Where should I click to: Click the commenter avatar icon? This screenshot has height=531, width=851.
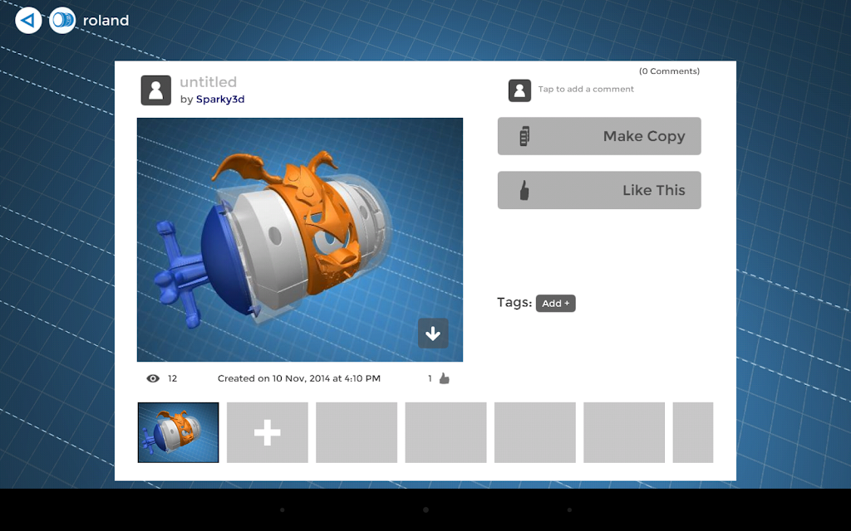[519, 90]
